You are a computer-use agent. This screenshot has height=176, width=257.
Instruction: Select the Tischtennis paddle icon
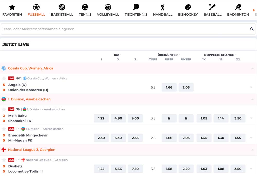point(136,7)
